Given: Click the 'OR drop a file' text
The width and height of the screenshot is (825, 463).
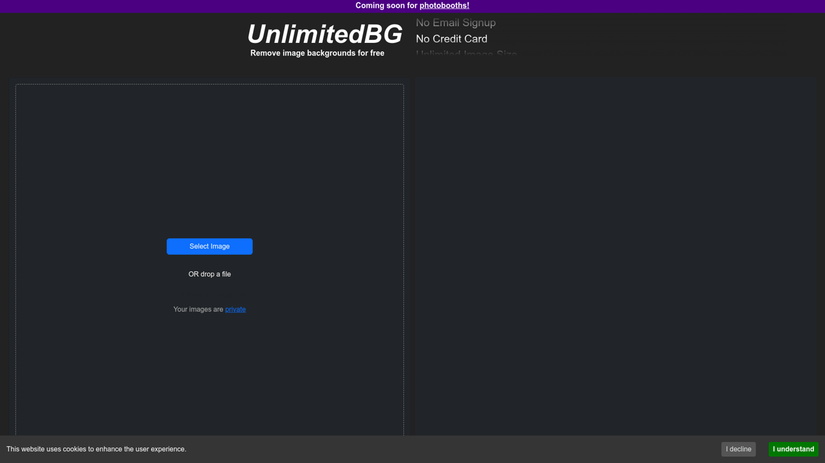Looking at the screenshot, I should (x=210, y=274).
